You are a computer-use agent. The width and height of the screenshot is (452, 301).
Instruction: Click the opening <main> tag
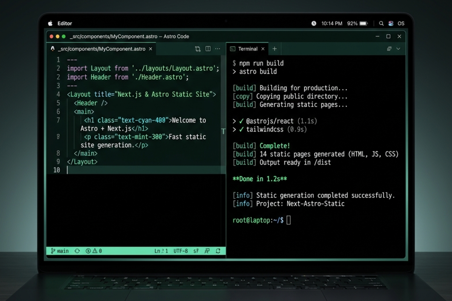click(84, 112)
